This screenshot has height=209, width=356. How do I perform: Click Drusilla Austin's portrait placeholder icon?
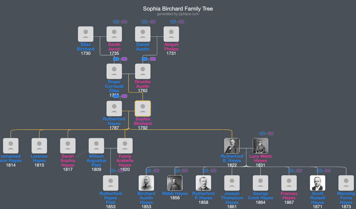pyautogui.click(x=143, y=71)
